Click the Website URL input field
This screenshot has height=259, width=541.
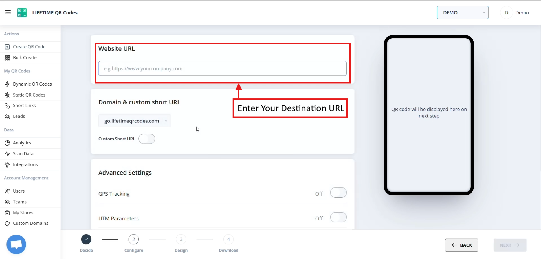tap(223, 68)
